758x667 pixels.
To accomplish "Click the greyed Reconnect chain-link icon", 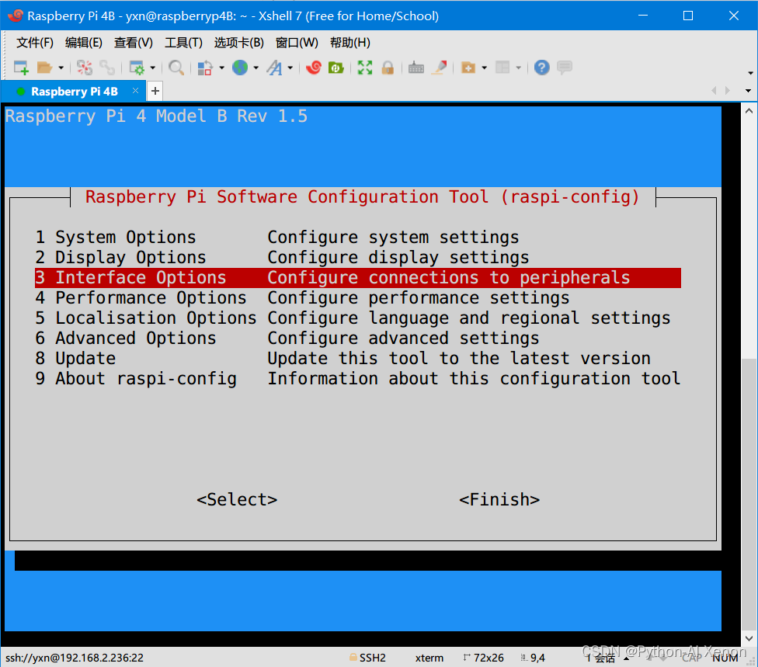I will click(107, 68).
